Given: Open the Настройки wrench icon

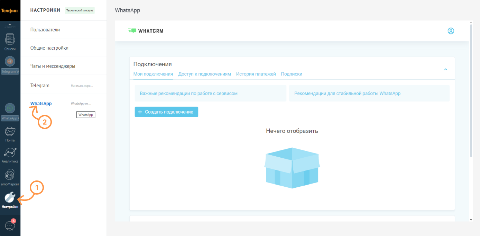Looking at the screenshot, I should pyautogui.click(x=10, y=197).
